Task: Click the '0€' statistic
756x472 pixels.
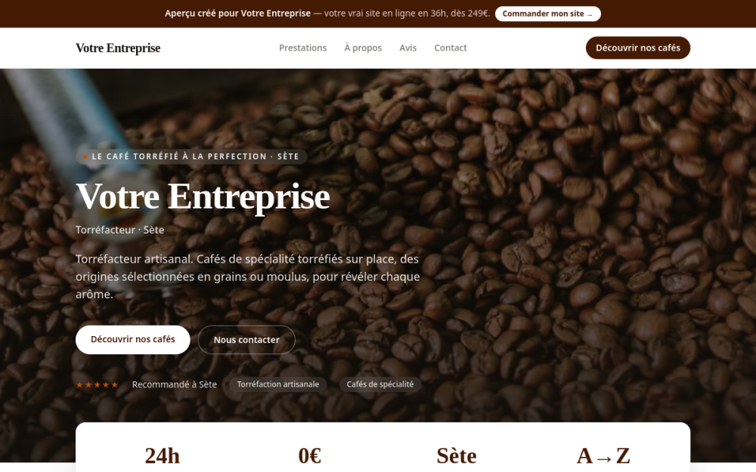Action: (x=309, y=455)
